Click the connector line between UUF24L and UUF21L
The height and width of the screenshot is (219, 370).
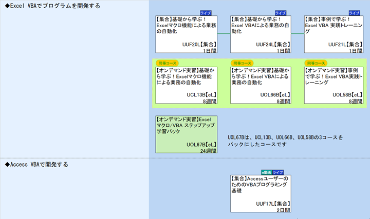pyautogui.click(x=298, y=34)
